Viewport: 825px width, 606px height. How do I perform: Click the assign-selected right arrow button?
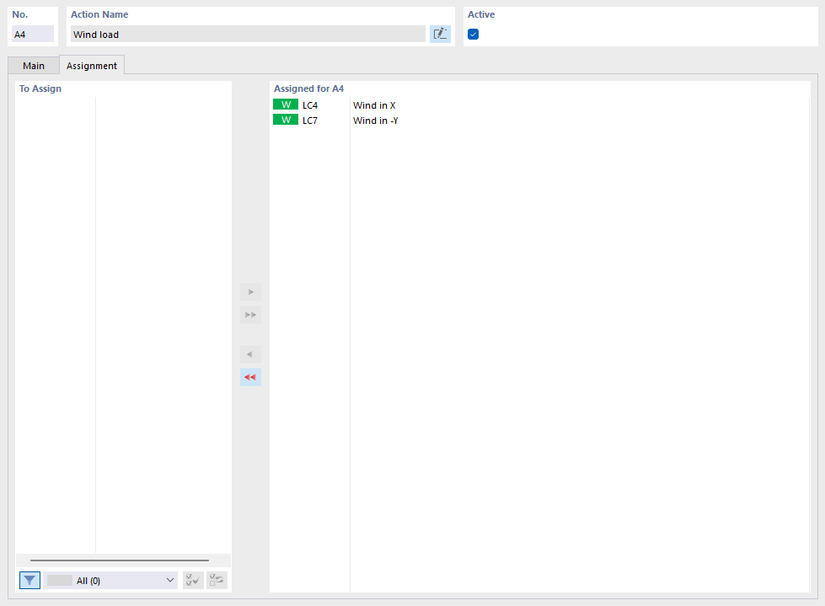pyautogui.click(x=249, y=292)
